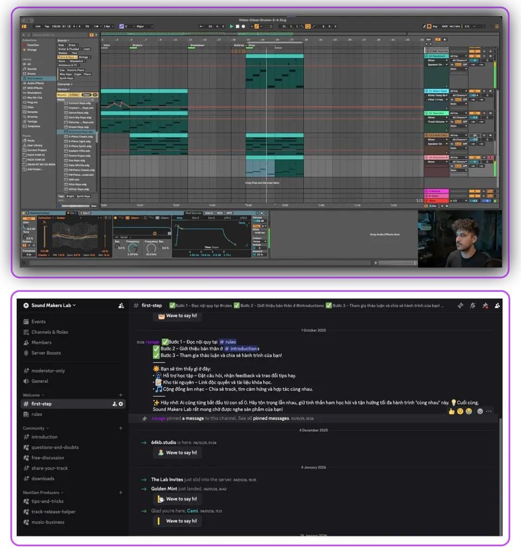The height and width of the screenshot is (556, 521).
Task: Click the pinned messages link
Action: [271, 419]
